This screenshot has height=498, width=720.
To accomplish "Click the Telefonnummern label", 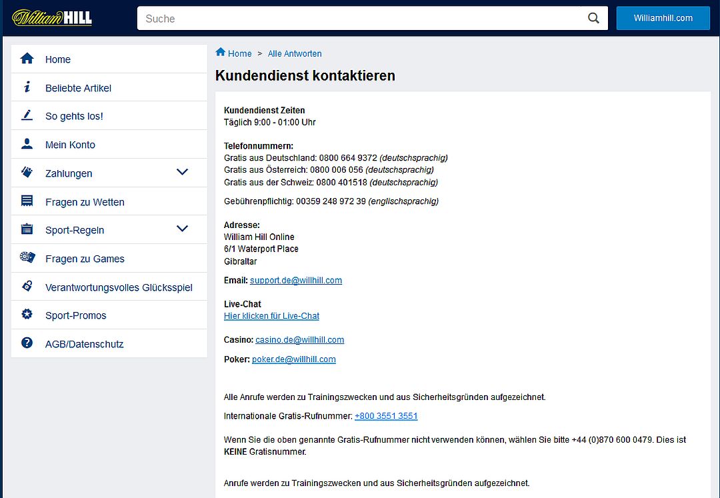I will click(x=259, y=146).
